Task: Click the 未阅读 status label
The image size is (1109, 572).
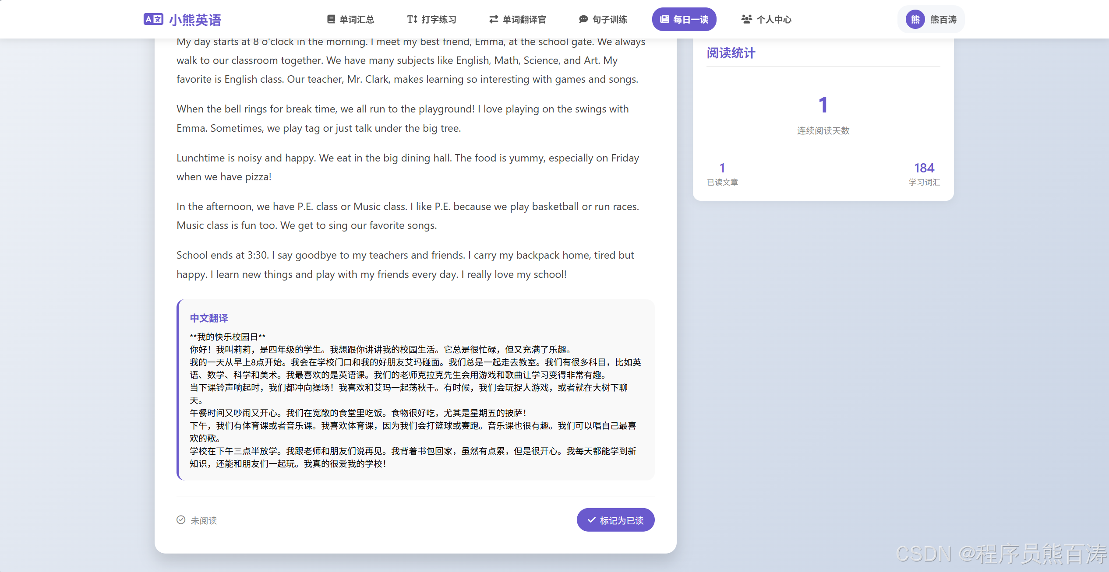Action: [x=204, y=520]
